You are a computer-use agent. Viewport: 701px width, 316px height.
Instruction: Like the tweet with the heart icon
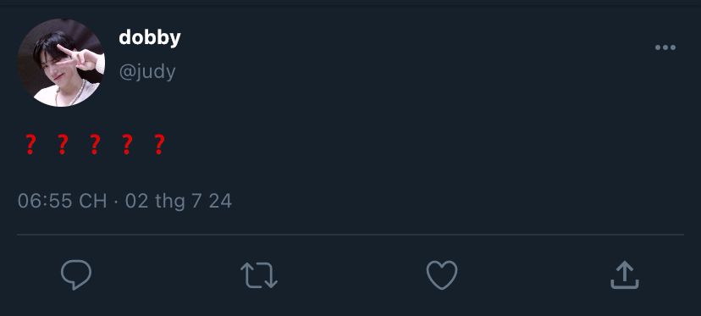(442, 274)
